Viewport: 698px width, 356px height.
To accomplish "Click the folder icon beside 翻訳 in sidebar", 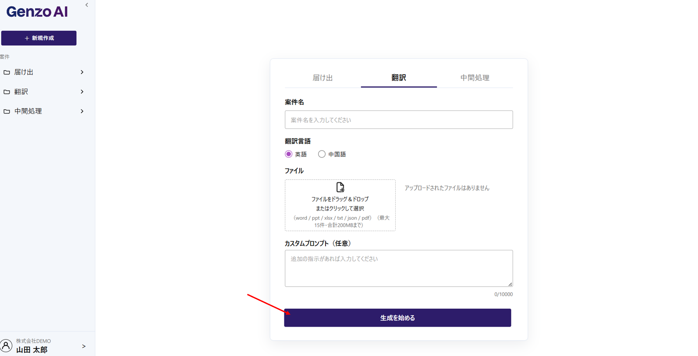I will (x=7, y=92).
